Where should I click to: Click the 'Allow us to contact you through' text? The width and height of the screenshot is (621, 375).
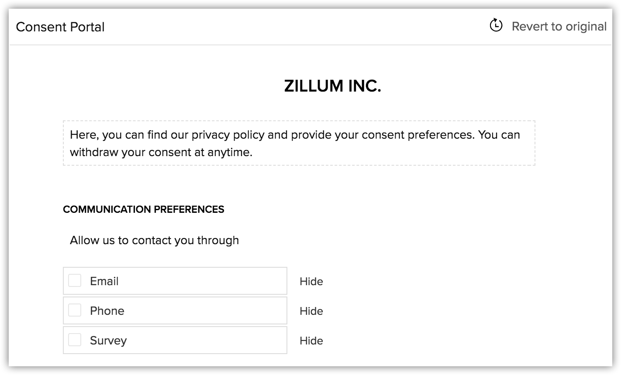coord(154,240)
